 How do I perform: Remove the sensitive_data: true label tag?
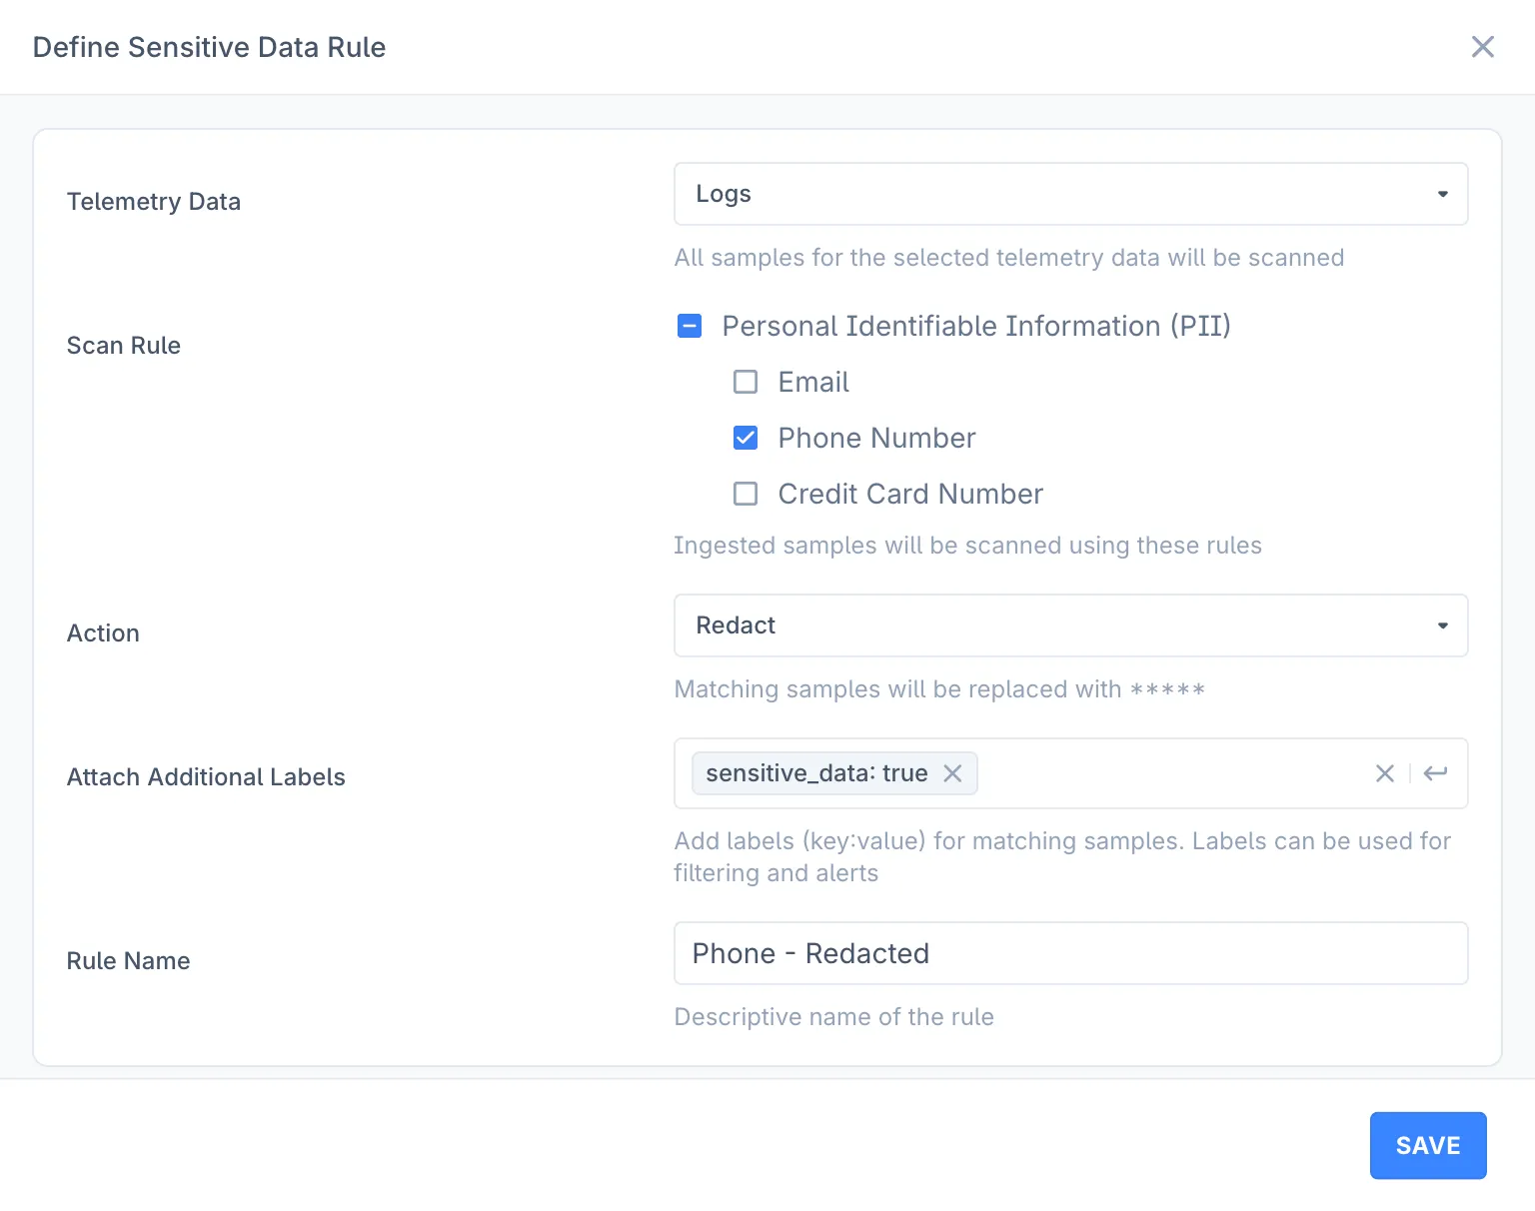952,773
